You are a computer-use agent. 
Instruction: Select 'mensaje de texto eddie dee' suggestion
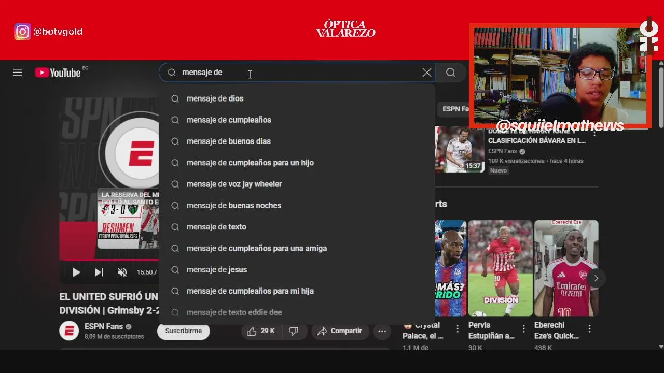coord(297,312)
